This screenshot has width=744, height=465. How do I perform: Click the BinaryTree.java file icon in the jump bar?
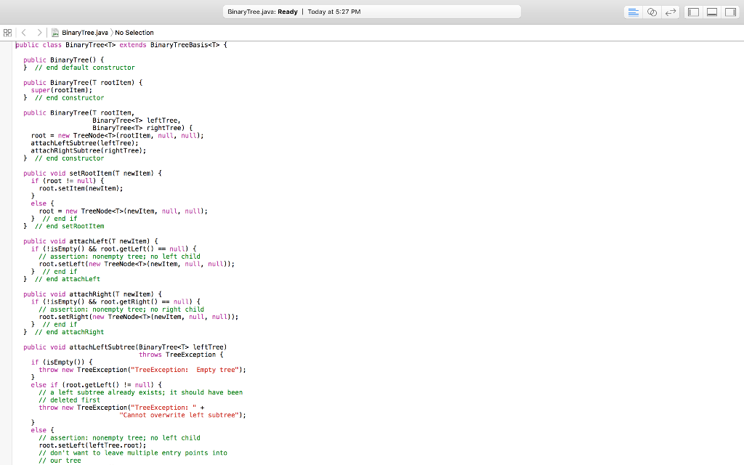pos(54,32)
